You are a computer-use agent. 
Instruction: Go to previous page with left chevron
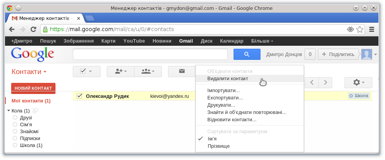click(x=312, y=82)
